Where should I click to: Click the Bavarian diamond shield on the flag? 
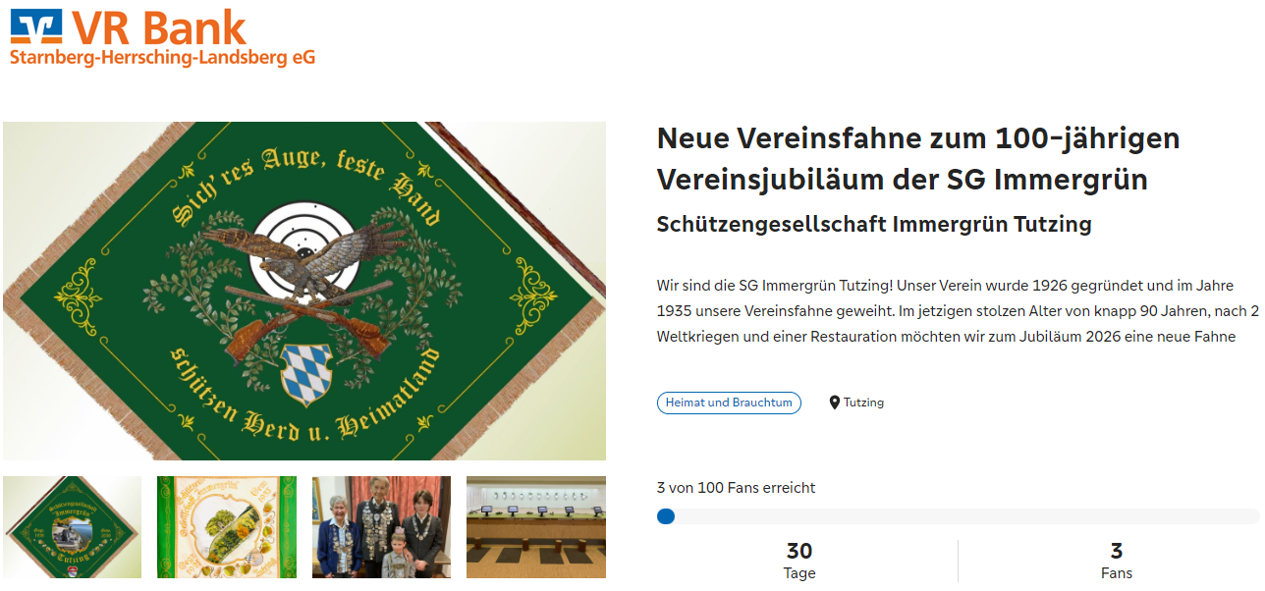pos(306,374)
